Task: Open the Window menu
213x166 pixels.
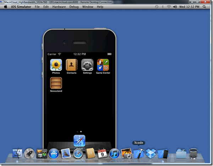Action: click(x=88, y=7)
